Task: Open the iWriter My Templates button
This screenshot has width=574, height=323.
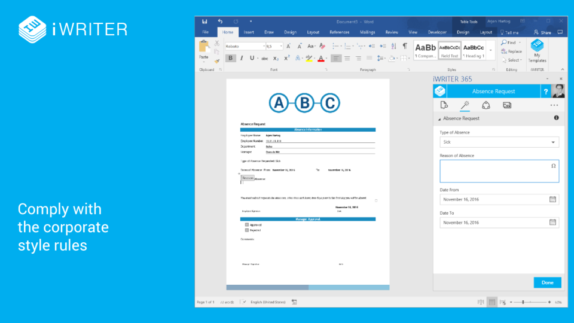Action: [x=537, y=51]
